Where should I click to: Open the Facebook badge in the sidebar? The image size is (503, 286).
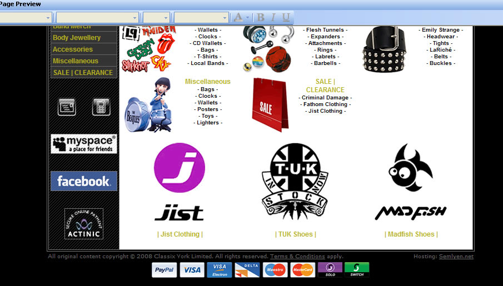[x=84, y=181]
